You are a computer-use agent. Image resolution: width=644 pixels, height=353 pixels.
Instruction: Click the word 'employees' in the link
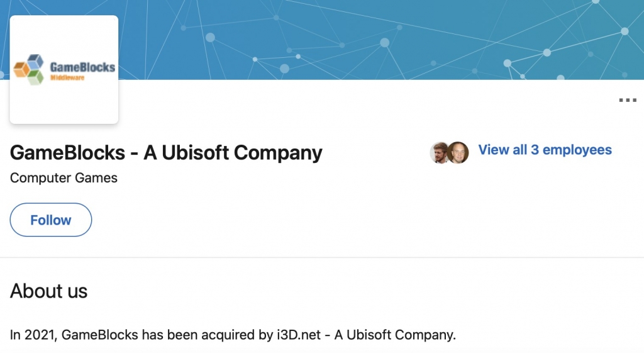(577, 150)
